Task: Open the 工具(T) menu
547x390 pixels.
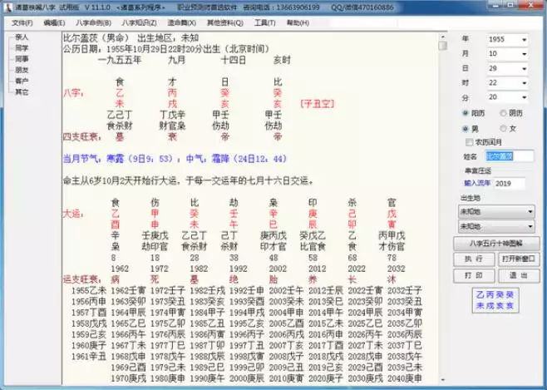Action: point(265,23)
